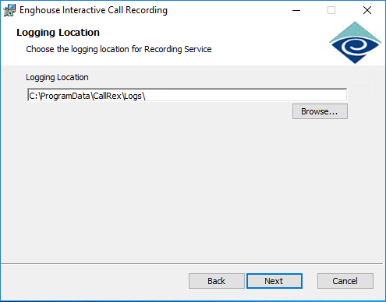Close the installer with the X icon
This screenshot has height=302, width=386.
[367, 10]
